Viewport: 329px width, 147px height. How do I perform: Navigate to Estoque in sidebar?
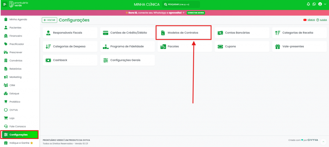(x=14, y=94)
